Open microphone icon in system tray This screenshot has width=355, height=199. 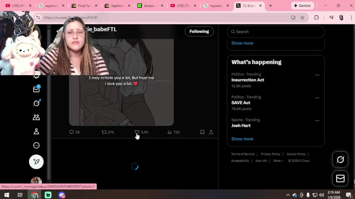click(308, 195)
